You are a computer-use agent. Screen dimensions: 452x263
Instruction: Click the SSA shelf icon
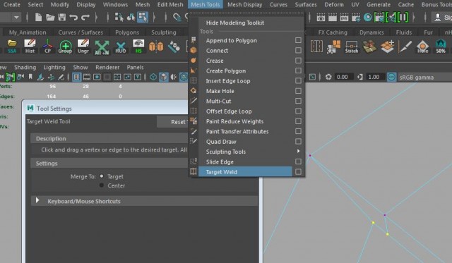(x=12, y=47)
